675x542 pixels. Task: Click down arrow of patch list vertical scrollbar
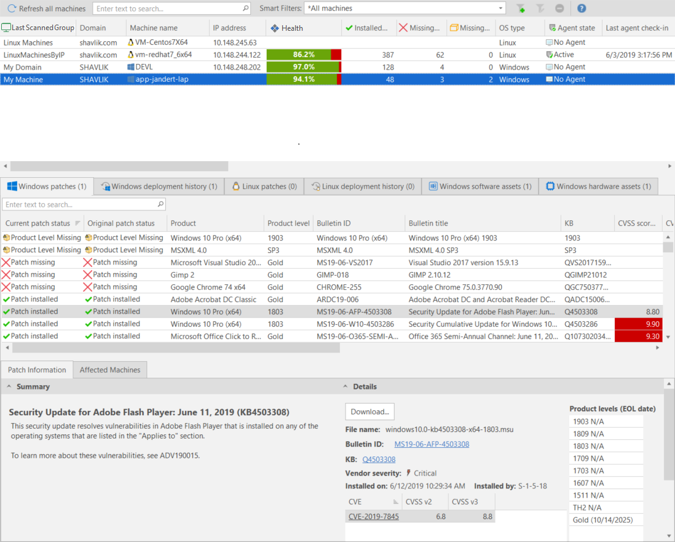tap(668, 337)
